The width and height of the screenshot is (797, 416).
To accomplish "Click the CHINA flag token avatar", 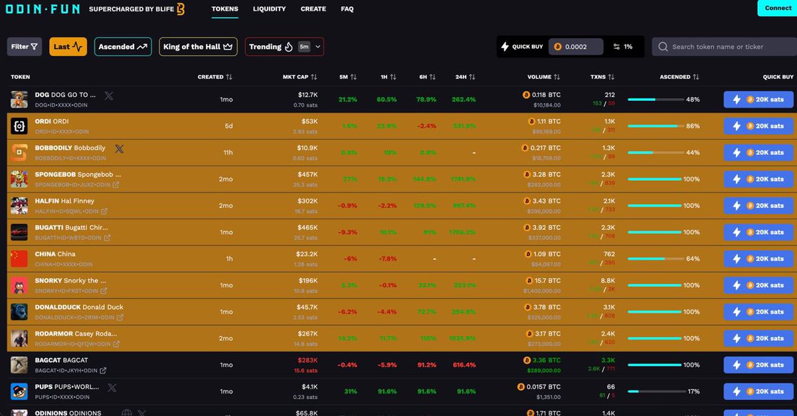I will [19, 259].
